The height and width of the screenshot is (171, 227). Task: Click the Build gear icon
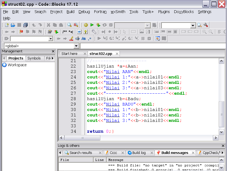click(x=86, y=25)
